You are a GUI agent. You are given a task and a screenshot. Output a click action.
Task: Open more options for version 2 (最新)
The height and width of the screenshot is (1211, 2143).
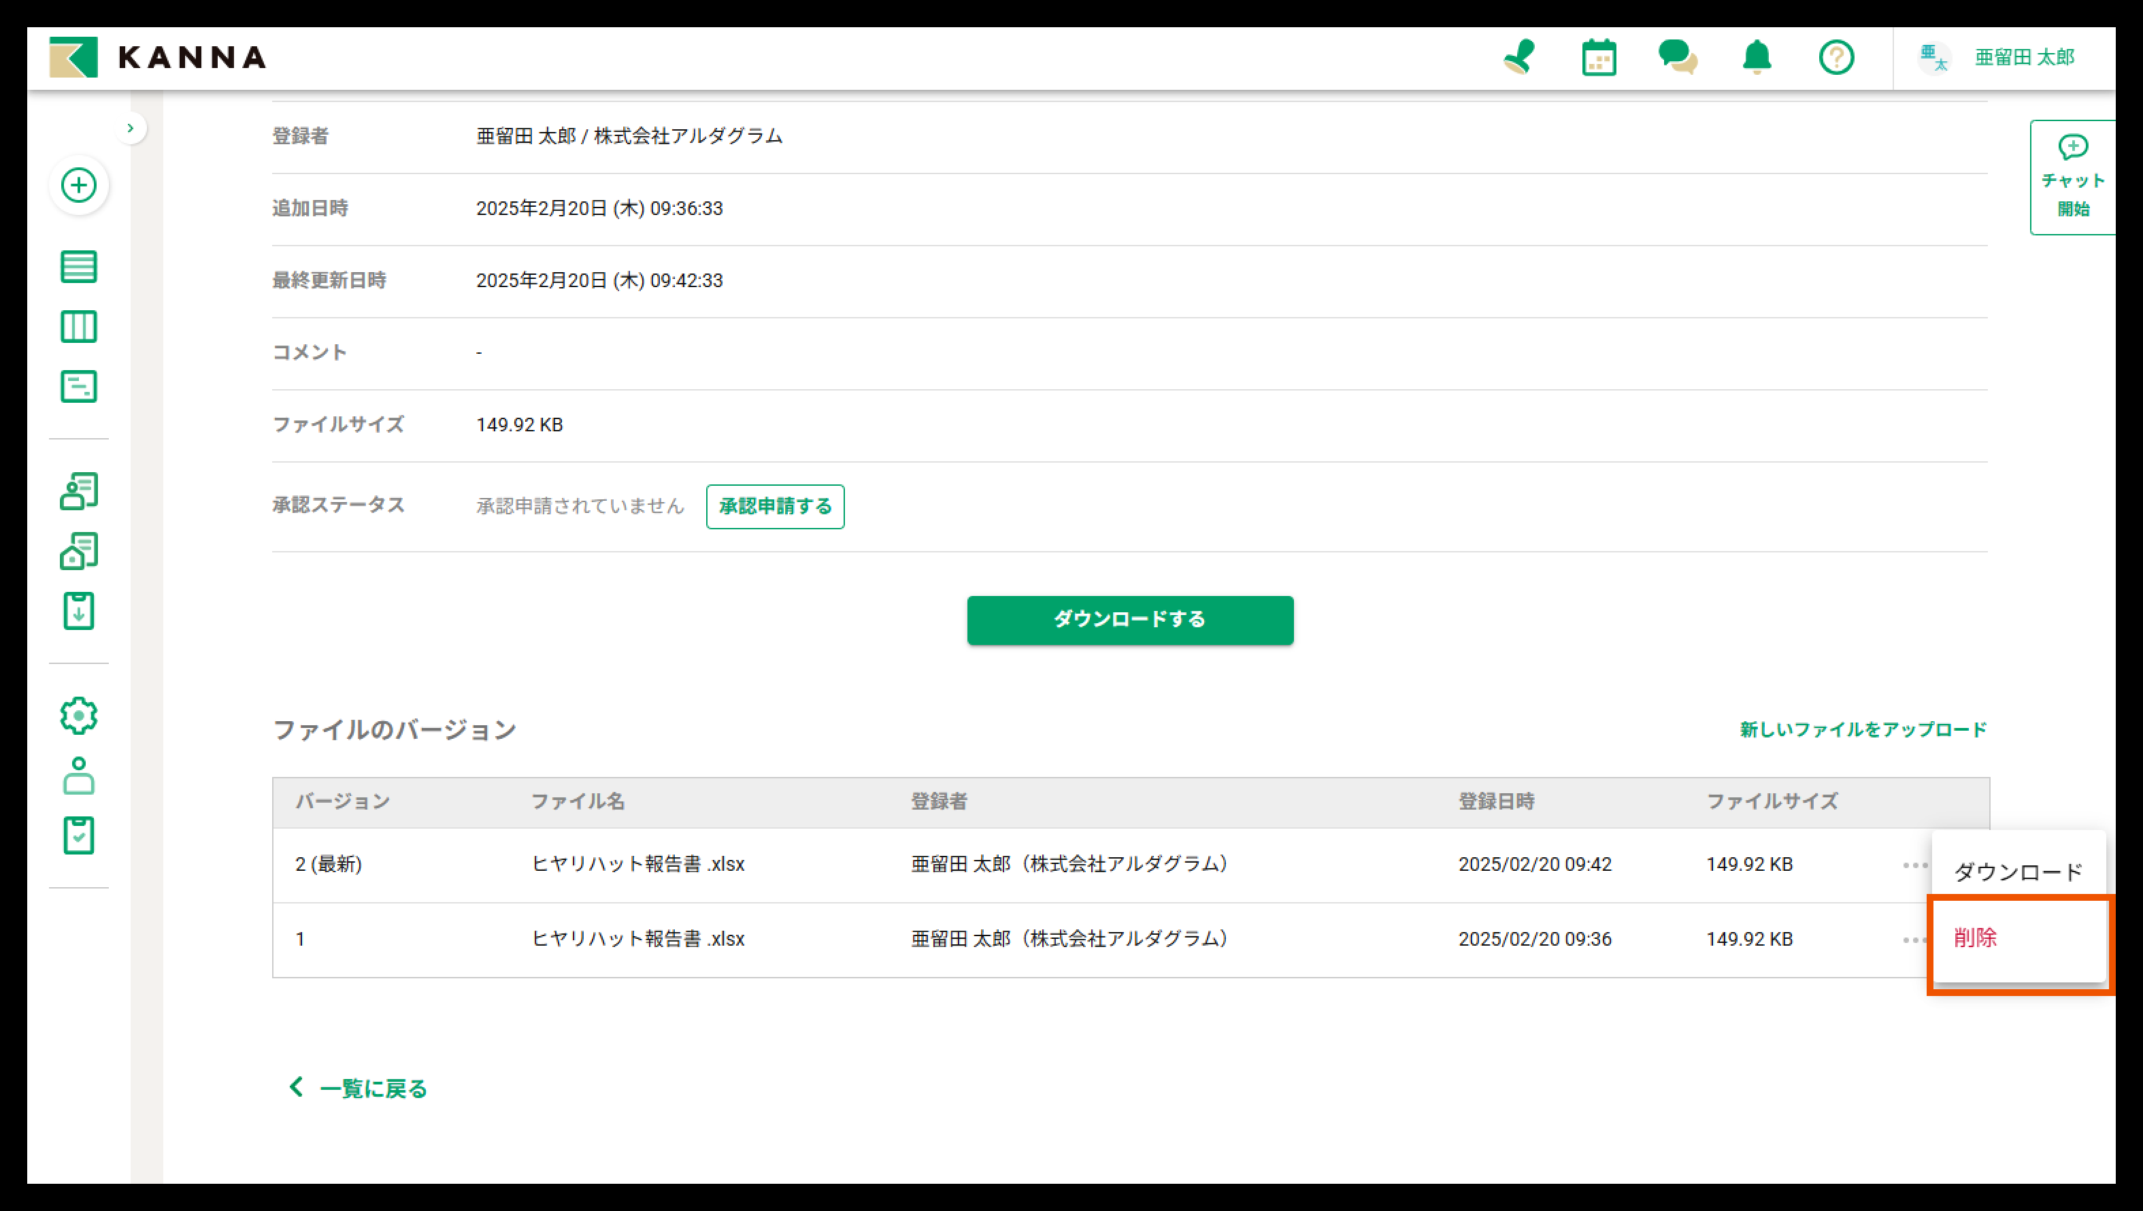[x=1914, y=865]
